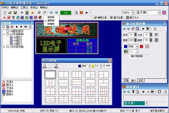Click the save file icon in main toolbar
This screenshot has height=113, width=169.
15,13
